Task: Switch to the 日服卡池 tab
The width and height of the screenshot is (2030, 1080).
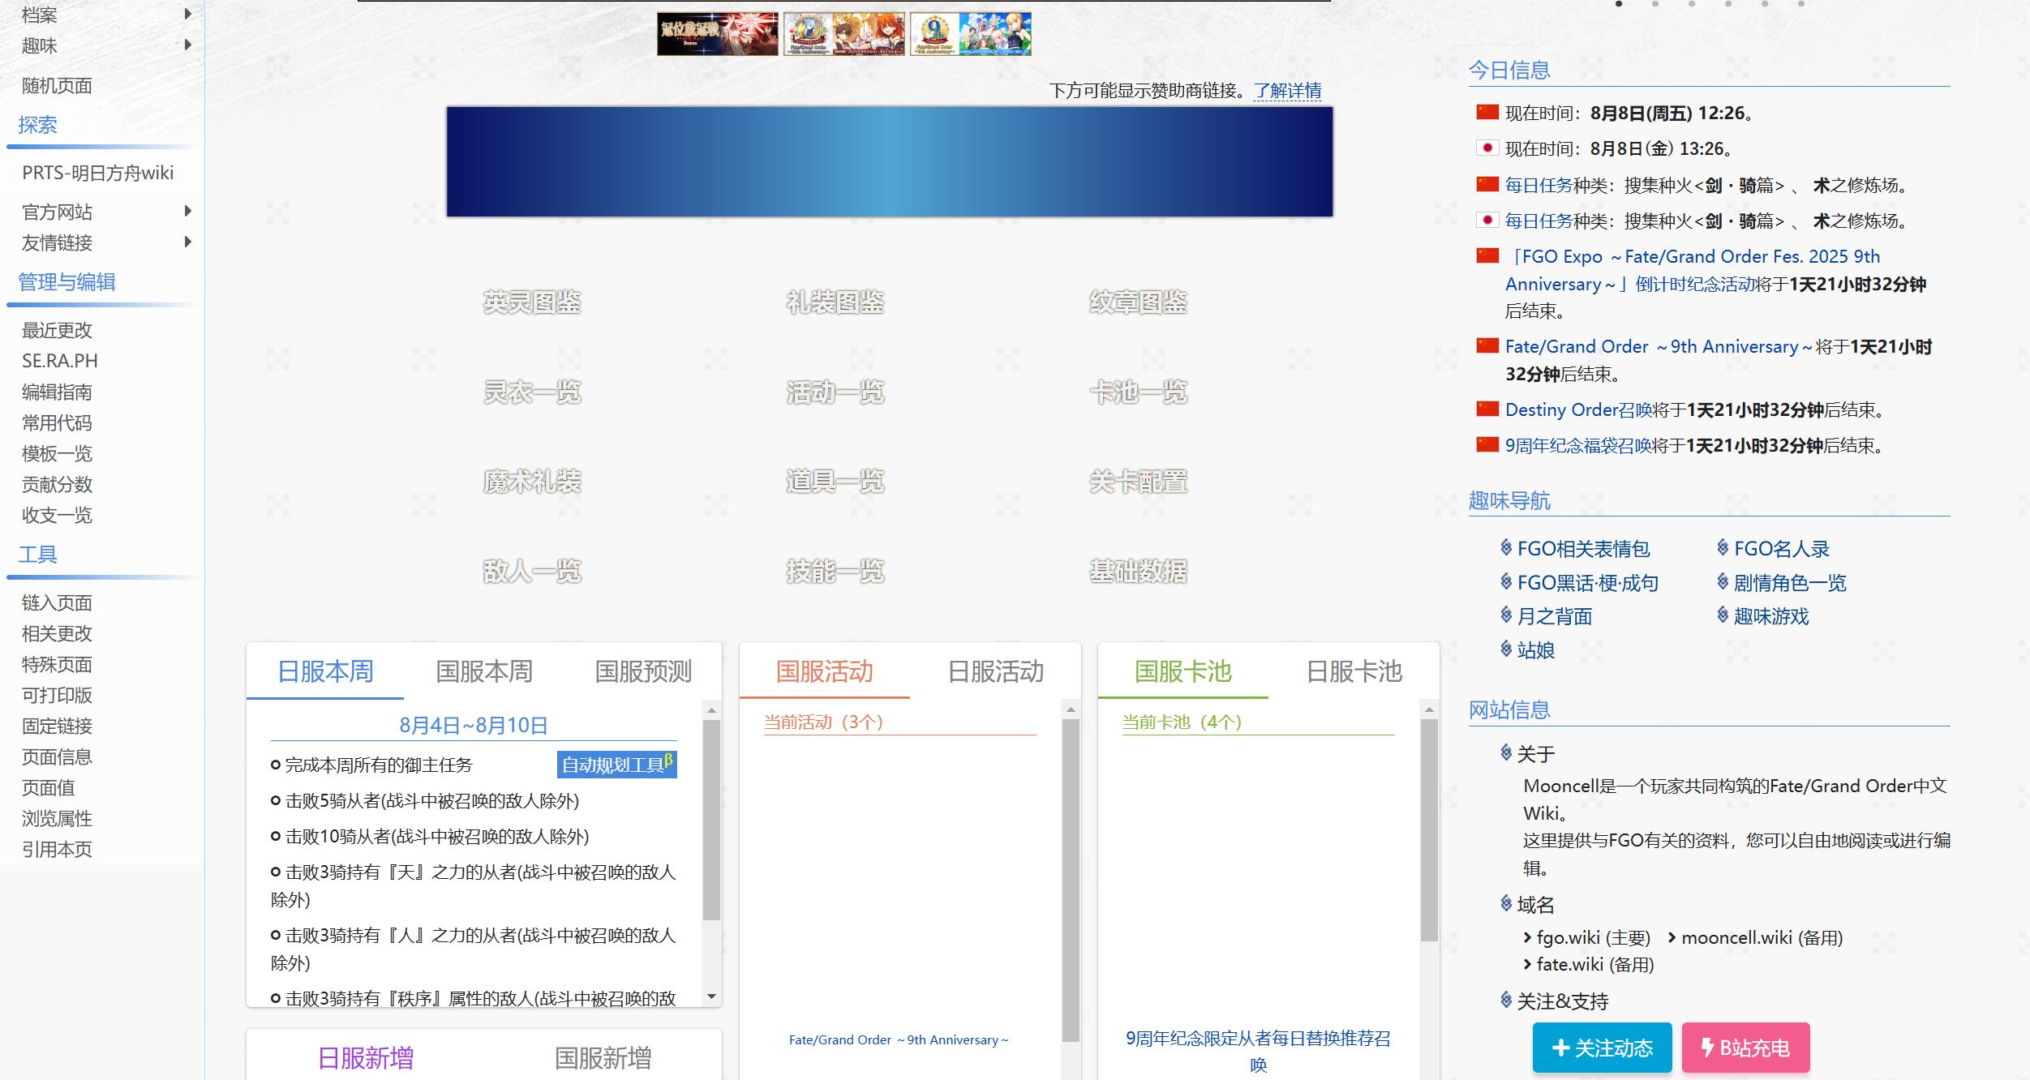Action: tap(1354, 671)
